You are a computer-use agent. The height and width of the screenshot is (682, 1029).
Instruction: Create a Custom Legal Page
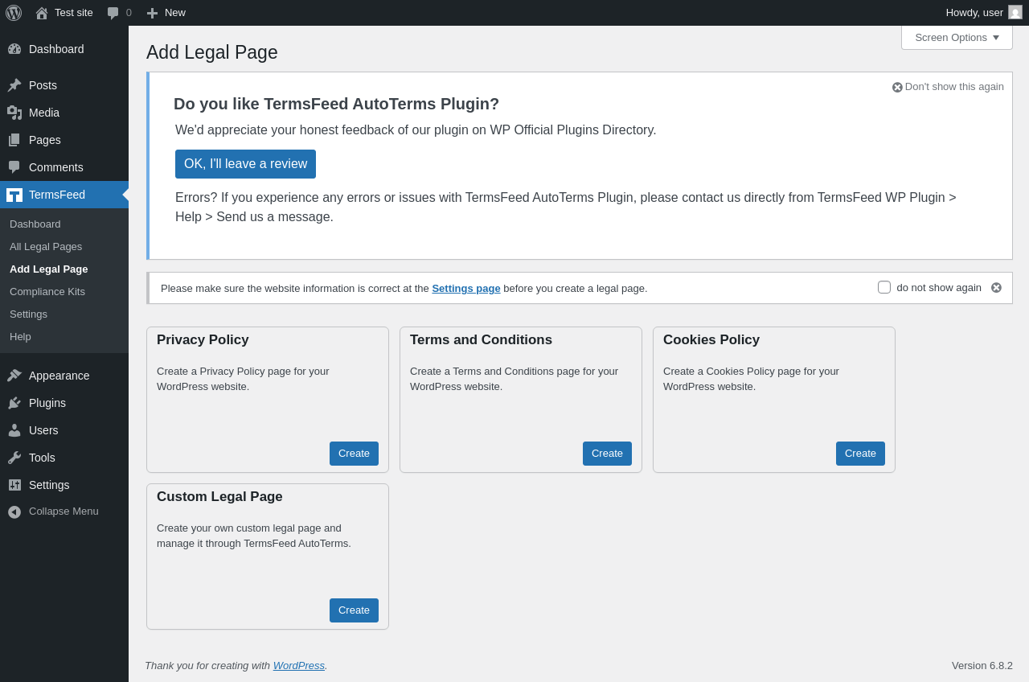click(354, 610)
